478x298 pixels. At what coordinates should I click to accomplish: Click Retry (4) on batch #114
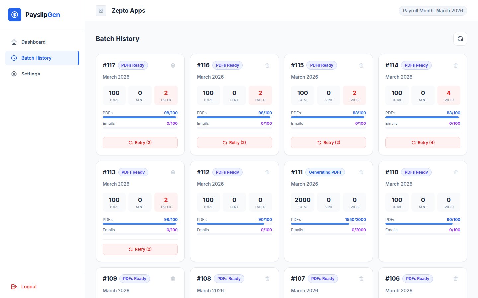tap(423, 143)
